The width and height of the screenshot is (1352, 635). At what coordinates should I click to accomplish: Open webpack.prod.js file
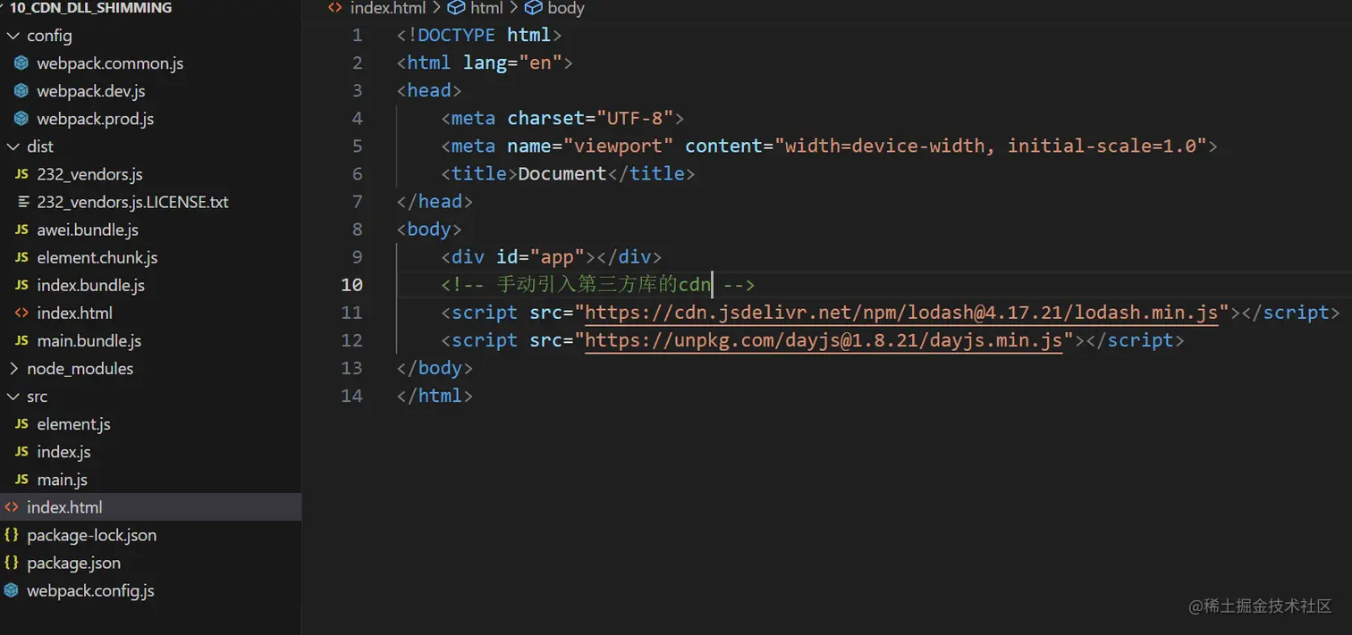[95, 119]
